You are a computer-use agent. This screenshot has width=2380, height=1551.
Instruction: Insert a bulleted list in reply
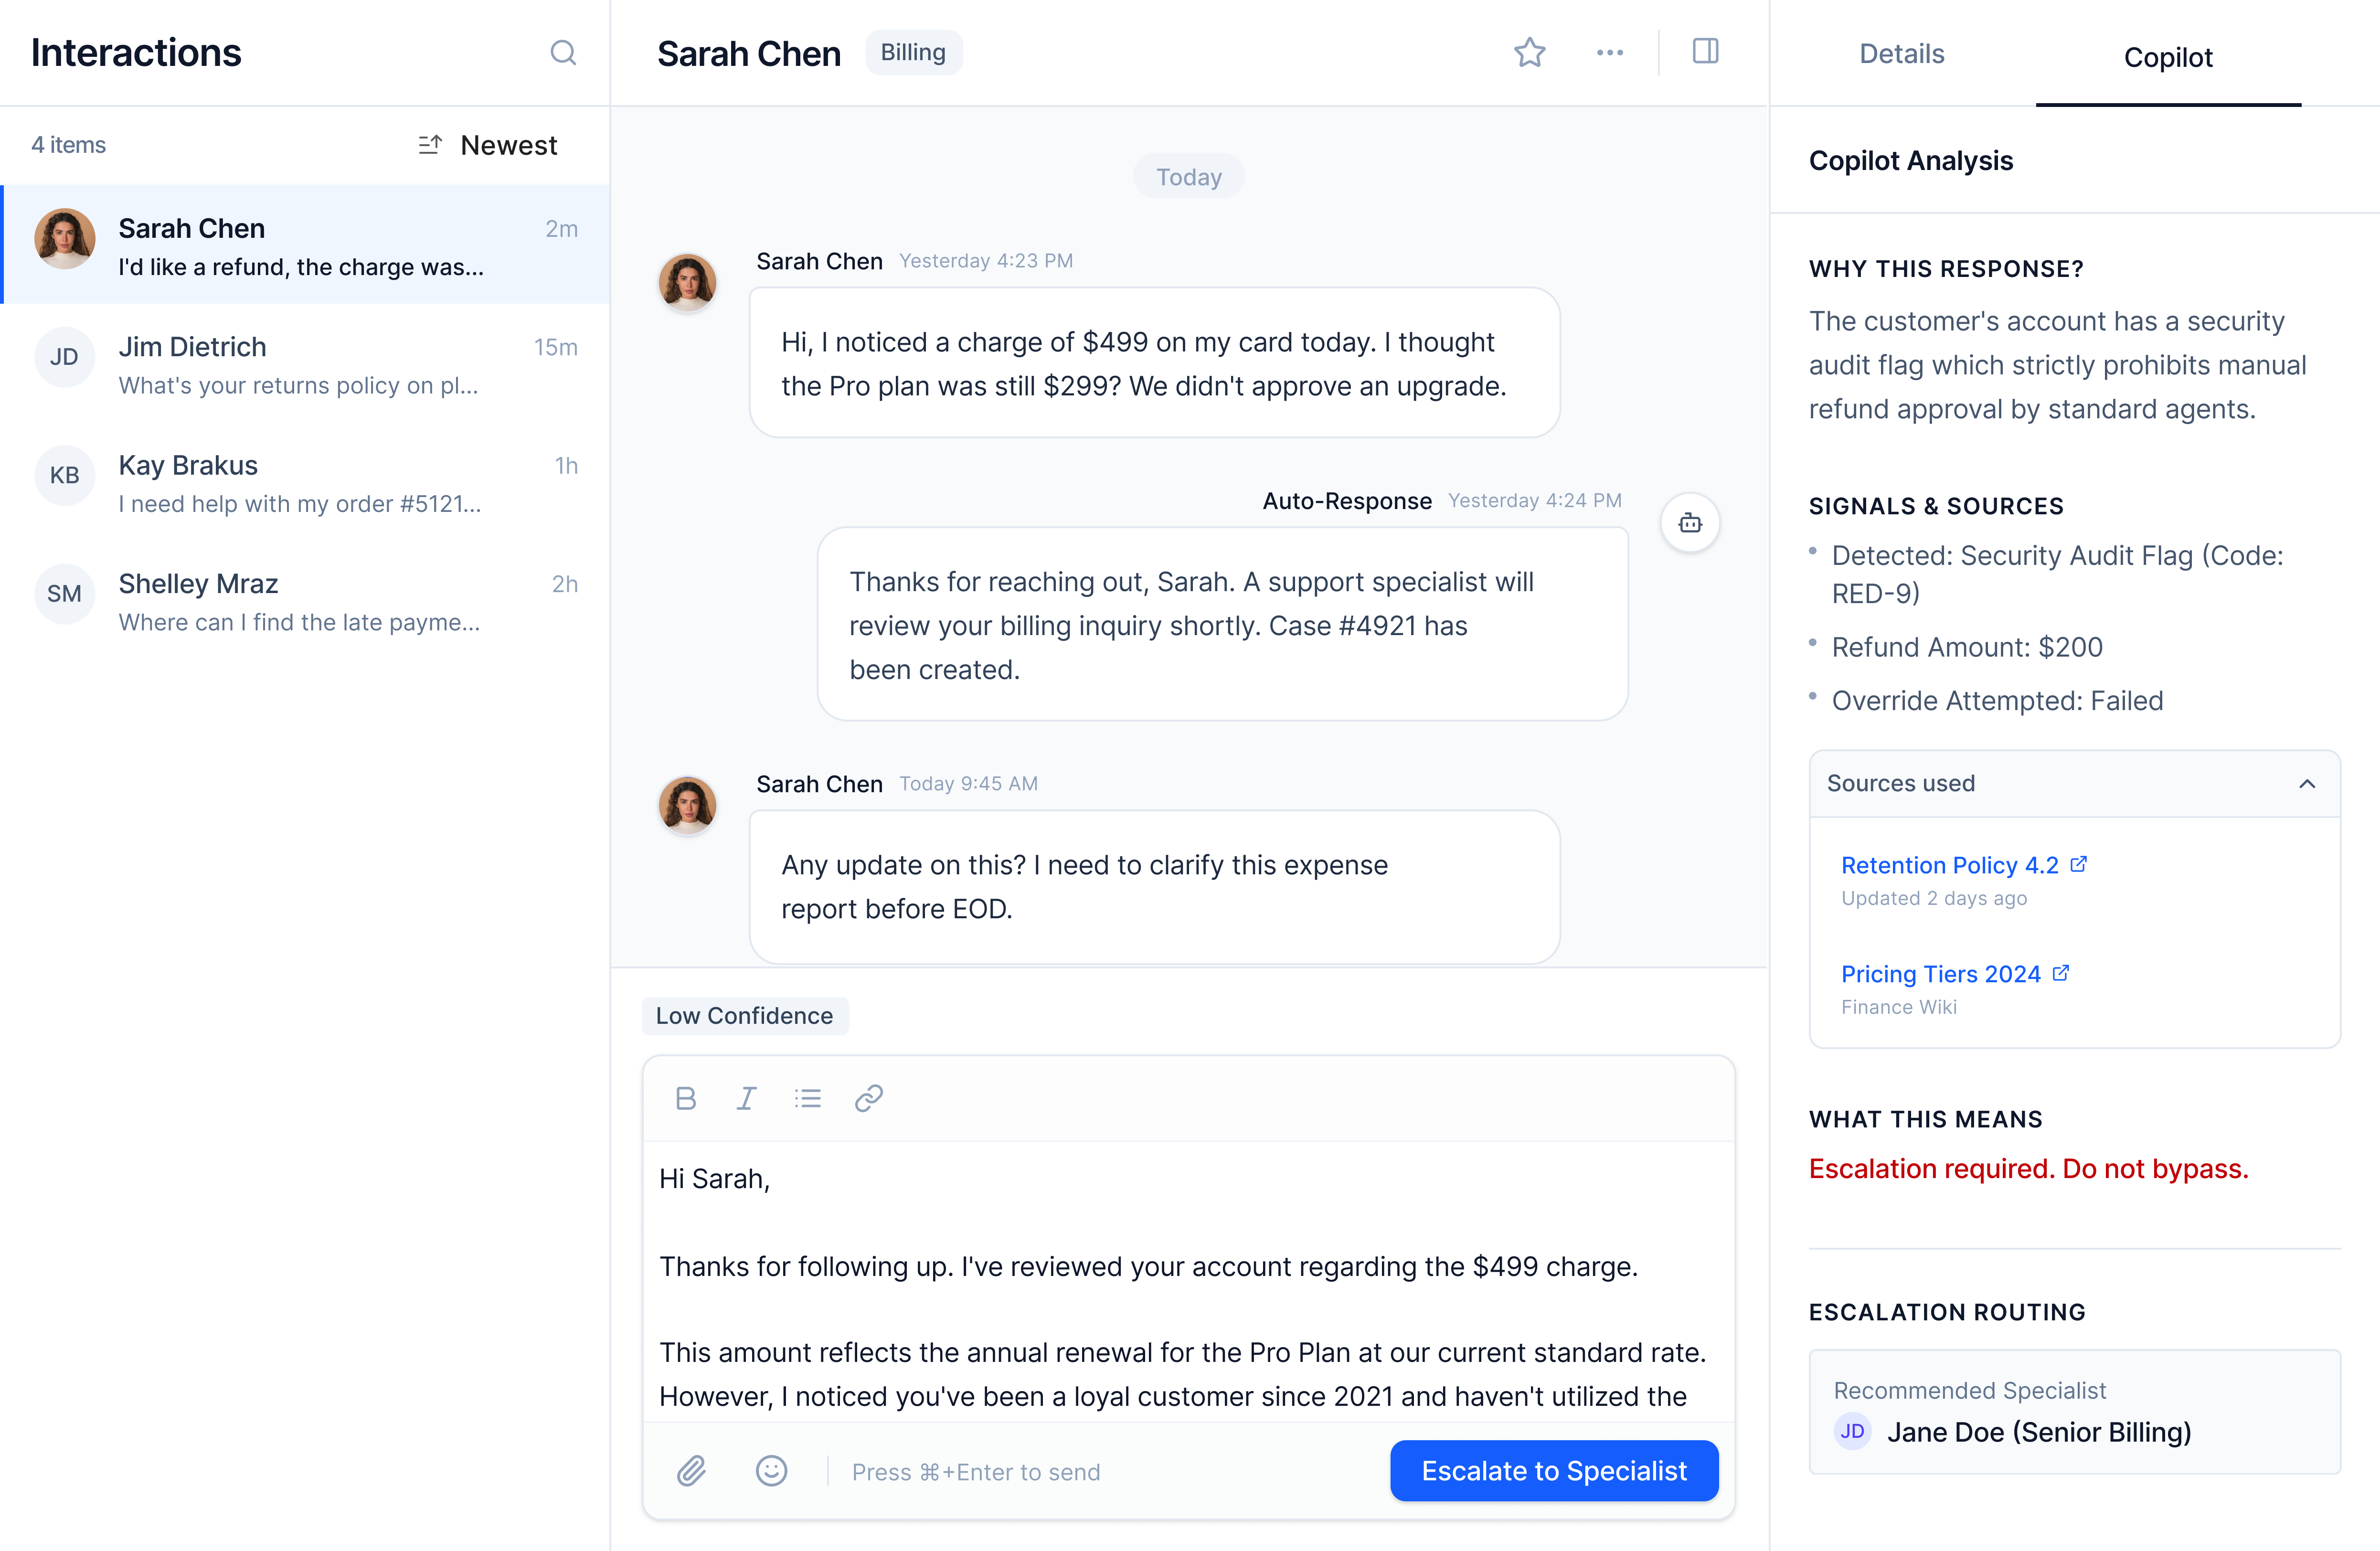(807, 1098)
